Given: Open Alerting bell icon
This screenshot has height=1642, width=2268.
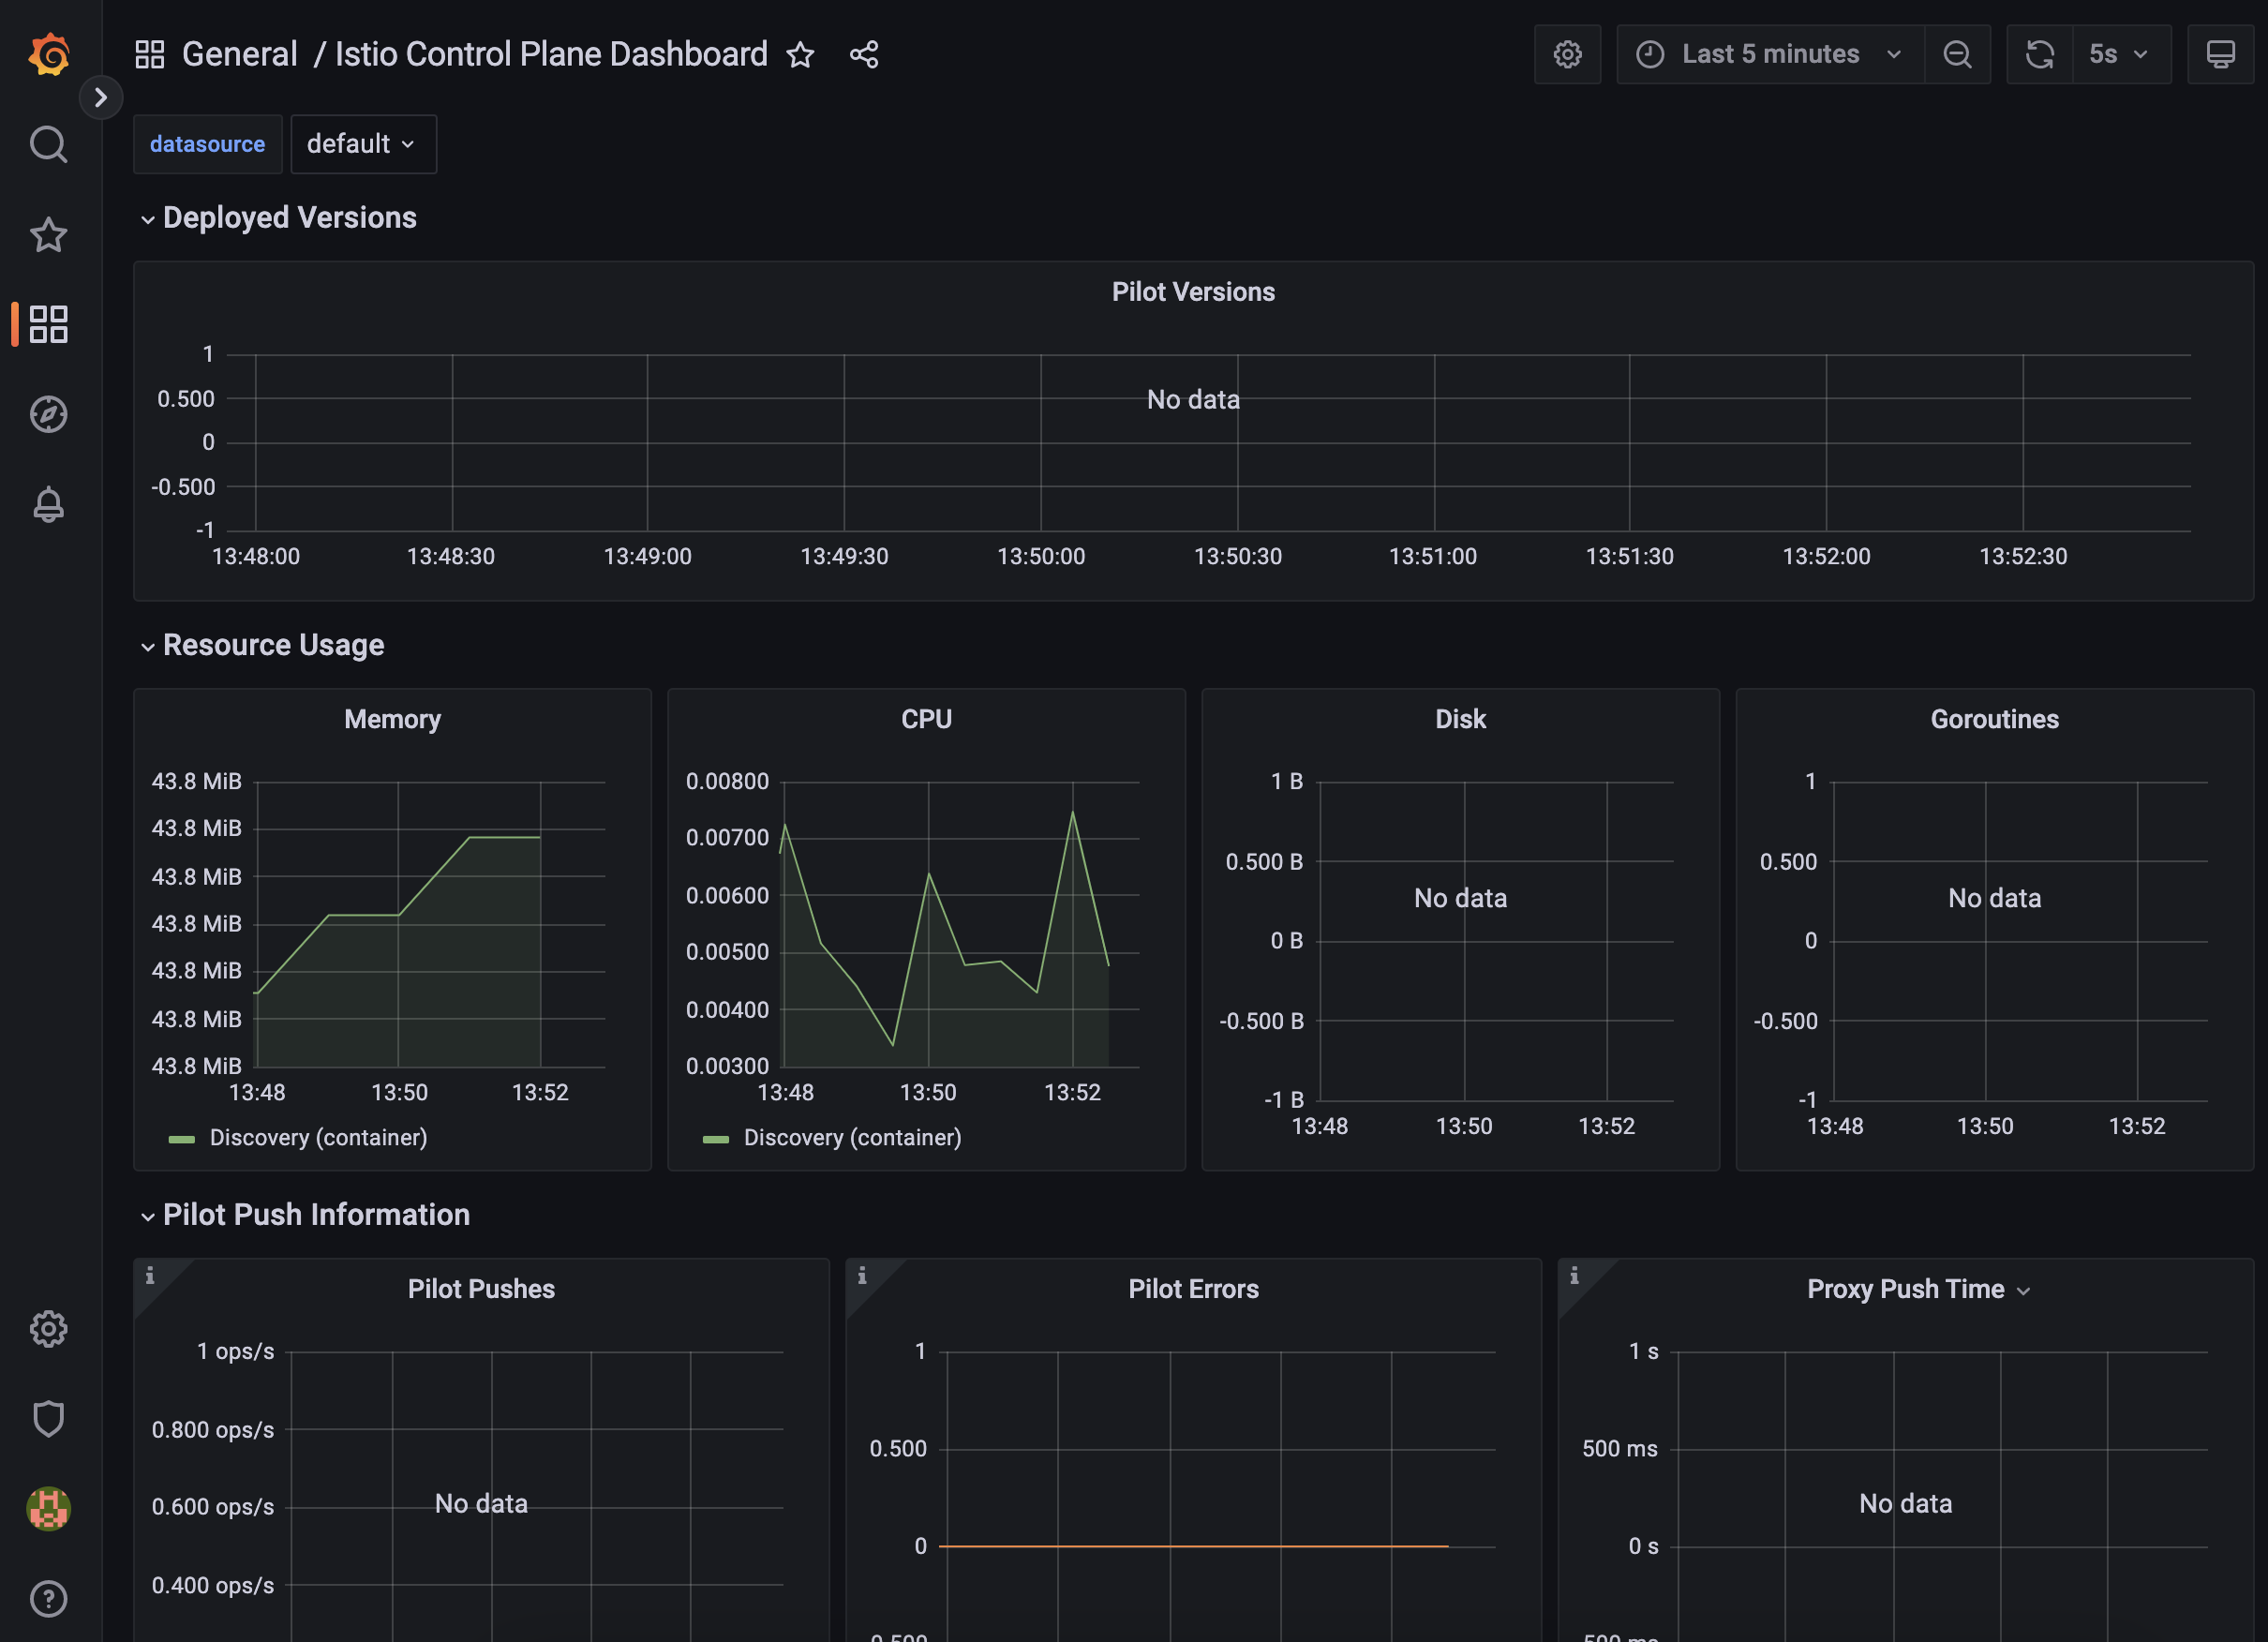Looking at the screenshot, I should [x=48, y=504].
